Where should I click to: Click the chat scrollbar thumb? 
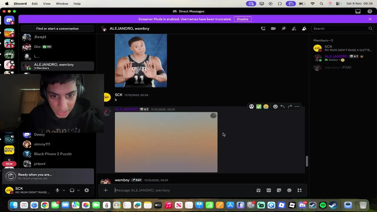coord(307,161)
